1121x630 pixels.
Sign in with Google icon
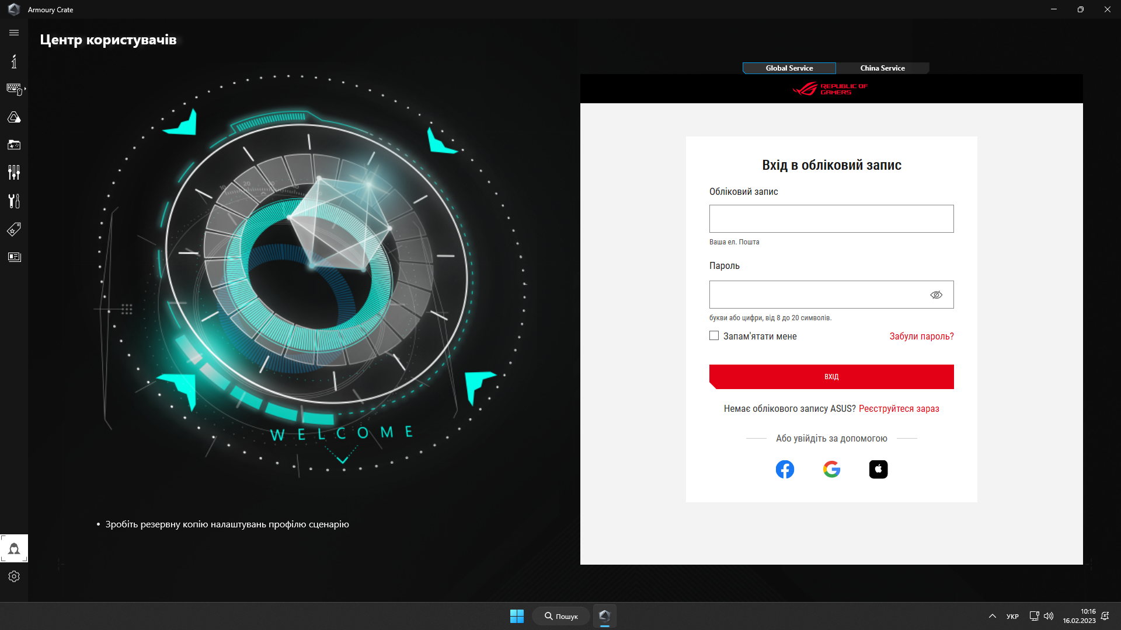point(831,469)
